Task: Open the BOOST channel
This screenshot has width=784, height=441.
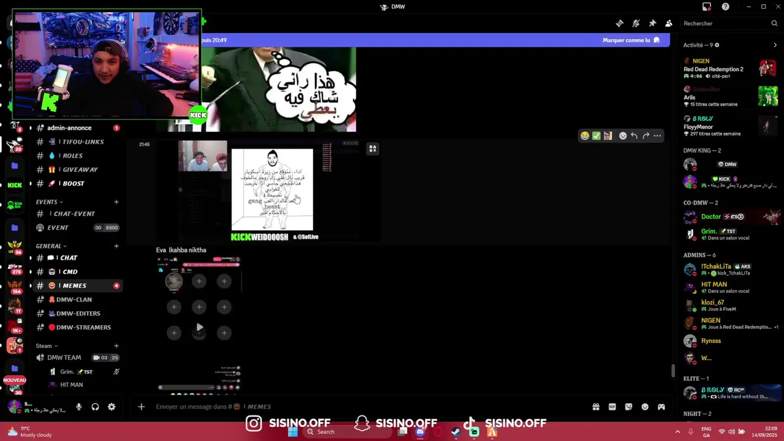Action: (77, 184)
